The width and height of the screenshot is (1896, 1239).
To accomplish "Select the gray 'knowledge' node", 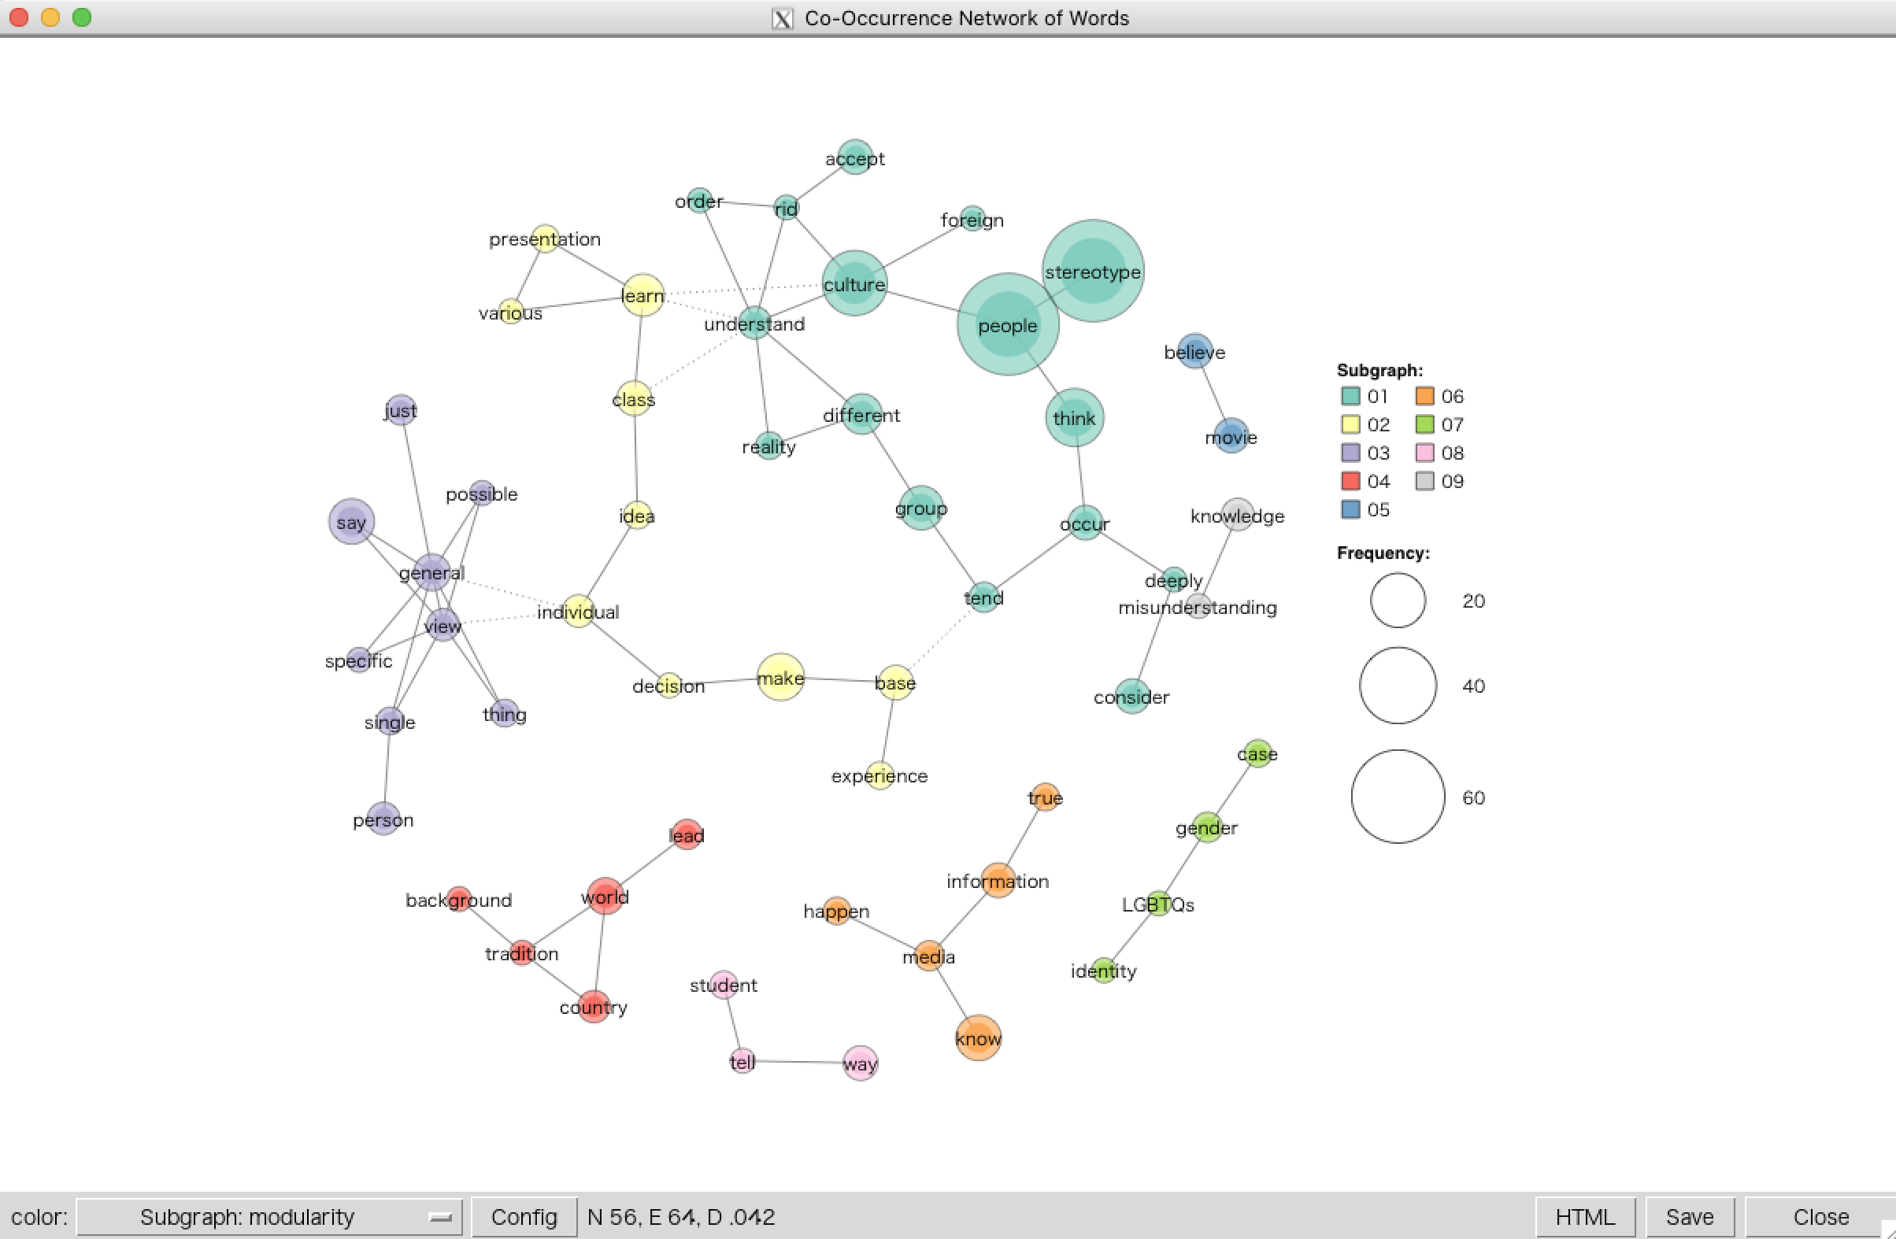I will (x=1237, y=514).
